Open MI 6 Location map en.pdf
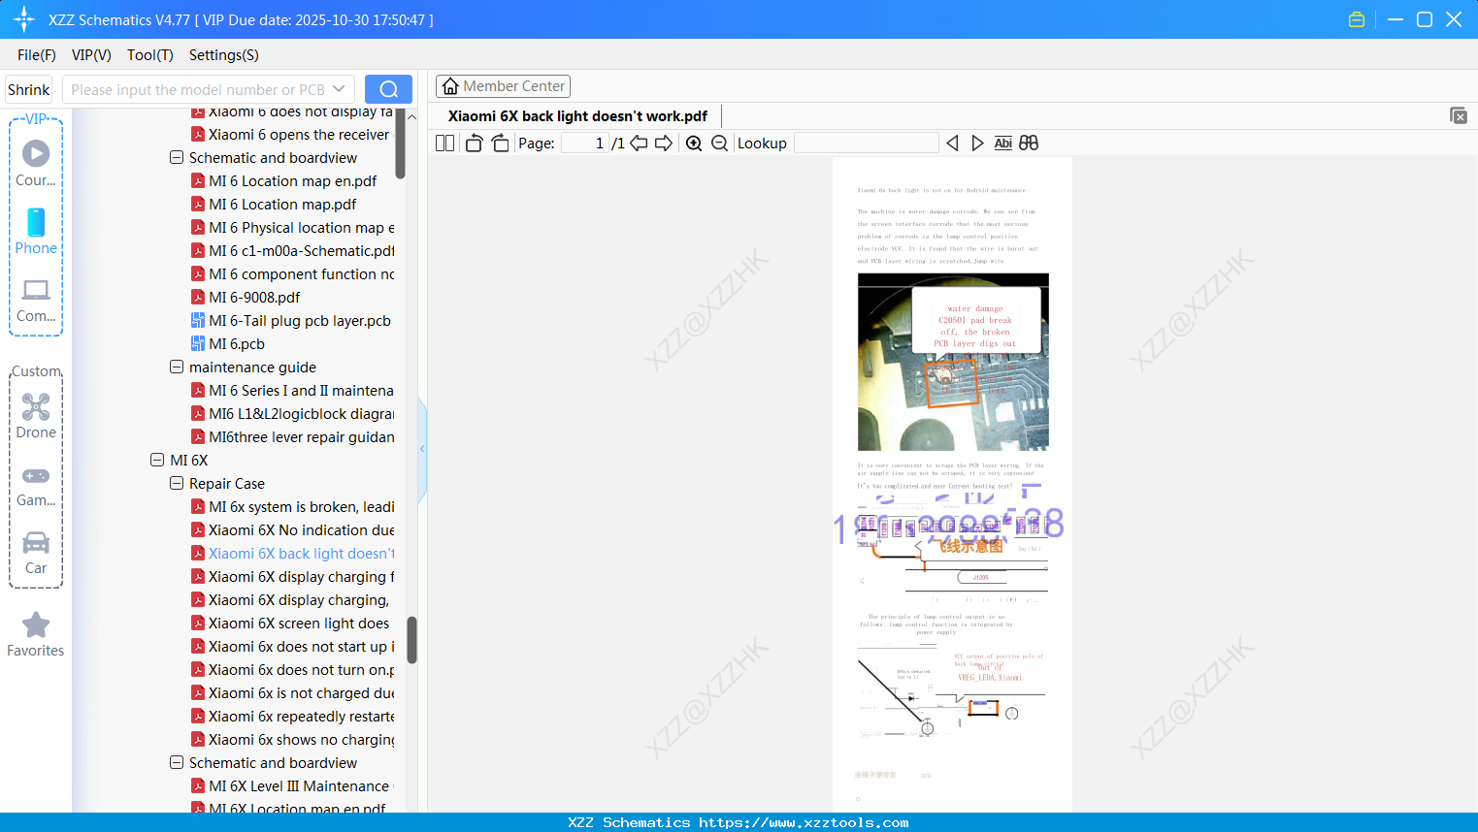The image size is (1478, 832). pos(293,181)
